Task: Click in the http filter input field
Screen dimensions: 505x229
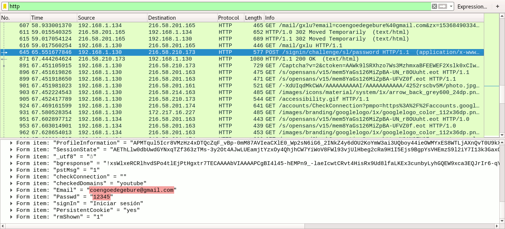Action: 219,6
